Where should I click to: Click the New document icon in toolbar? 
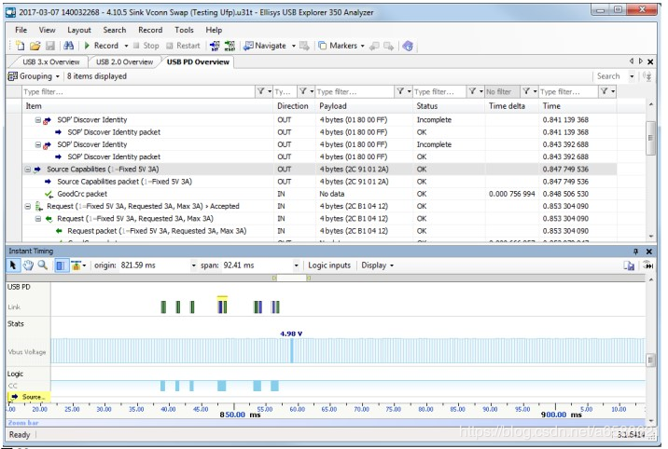click(20, 46)
